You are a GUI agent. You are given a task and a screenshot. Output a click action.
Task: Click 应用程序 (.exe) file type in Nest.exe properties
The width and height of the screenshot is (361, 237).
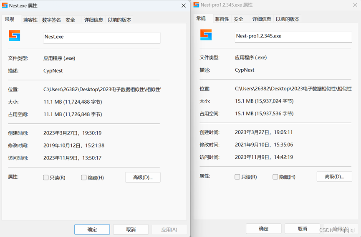[59, 58]
